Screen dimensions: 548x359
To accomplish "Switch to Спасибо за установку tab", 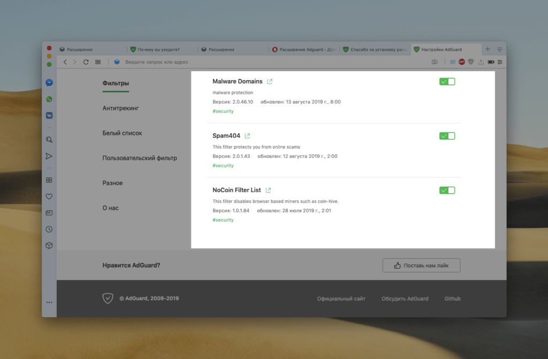I will [x=375, y=50].
